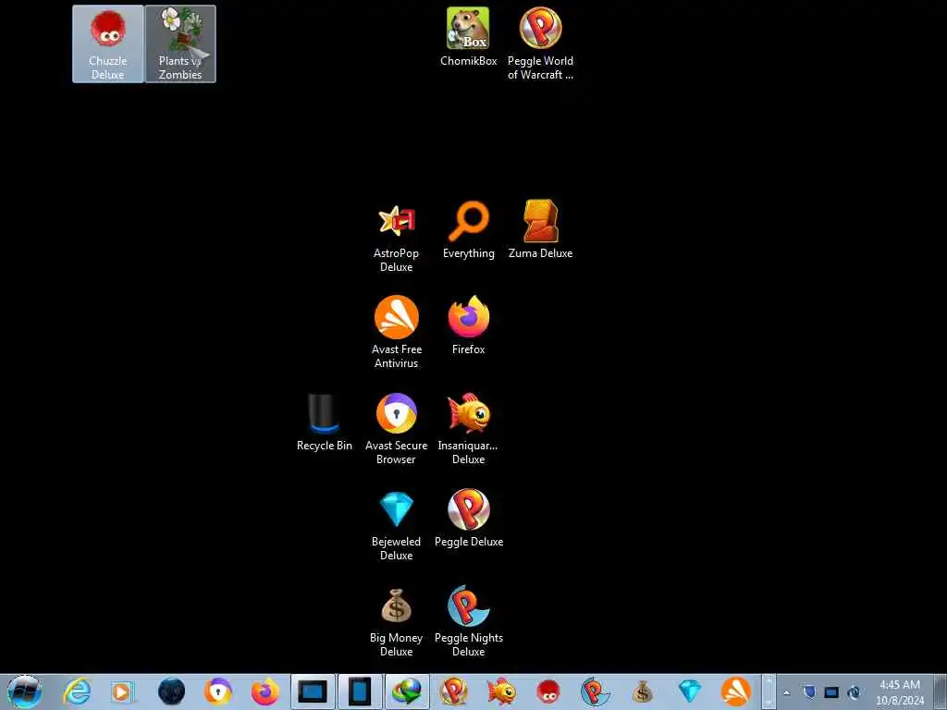Screen dimensions: 947x710
Task: Select the AstroPop Deluxe desktop icon
Action: [x=396, y=238]
